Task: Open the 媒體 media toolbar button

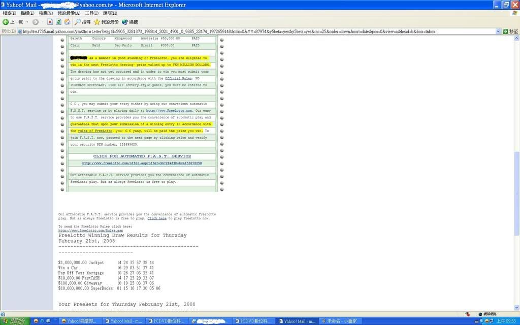Action: pos(129,22)
